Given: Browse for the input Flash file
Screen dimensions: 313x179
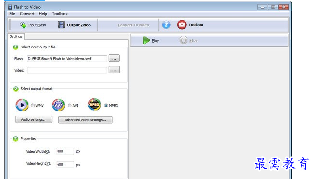Looking at the screenshot, I should pyautogui.click(x=114, y=59).
